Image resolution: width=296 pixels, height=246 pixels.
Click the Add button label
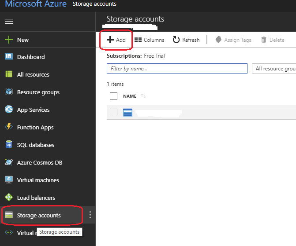[x=121, y=40]
